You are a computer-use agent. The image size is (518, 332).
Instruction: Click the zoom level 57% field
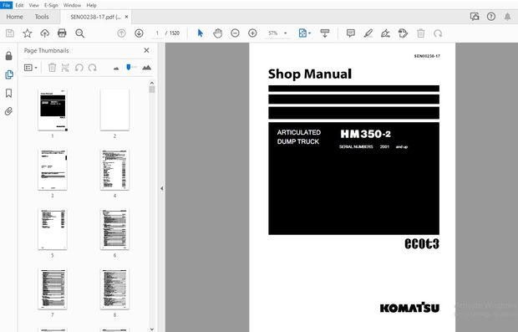coord(273,33)
